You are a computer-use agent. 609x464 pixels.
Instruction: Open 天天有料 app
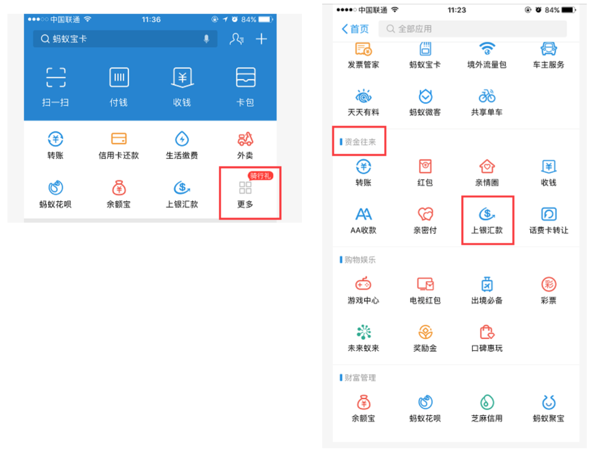[x=363, y=103]
